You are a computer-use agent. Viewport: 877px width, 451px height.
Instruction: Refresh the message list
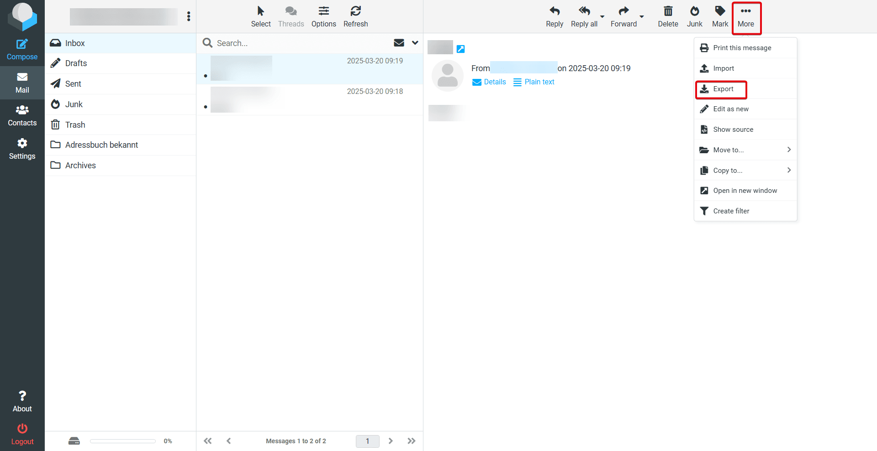[355, 16]
